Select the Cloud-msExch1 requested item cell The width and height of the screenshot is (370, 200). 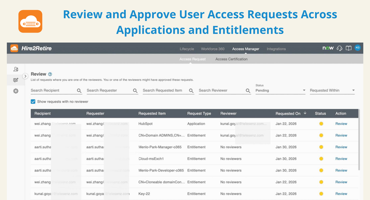[151, 159]
